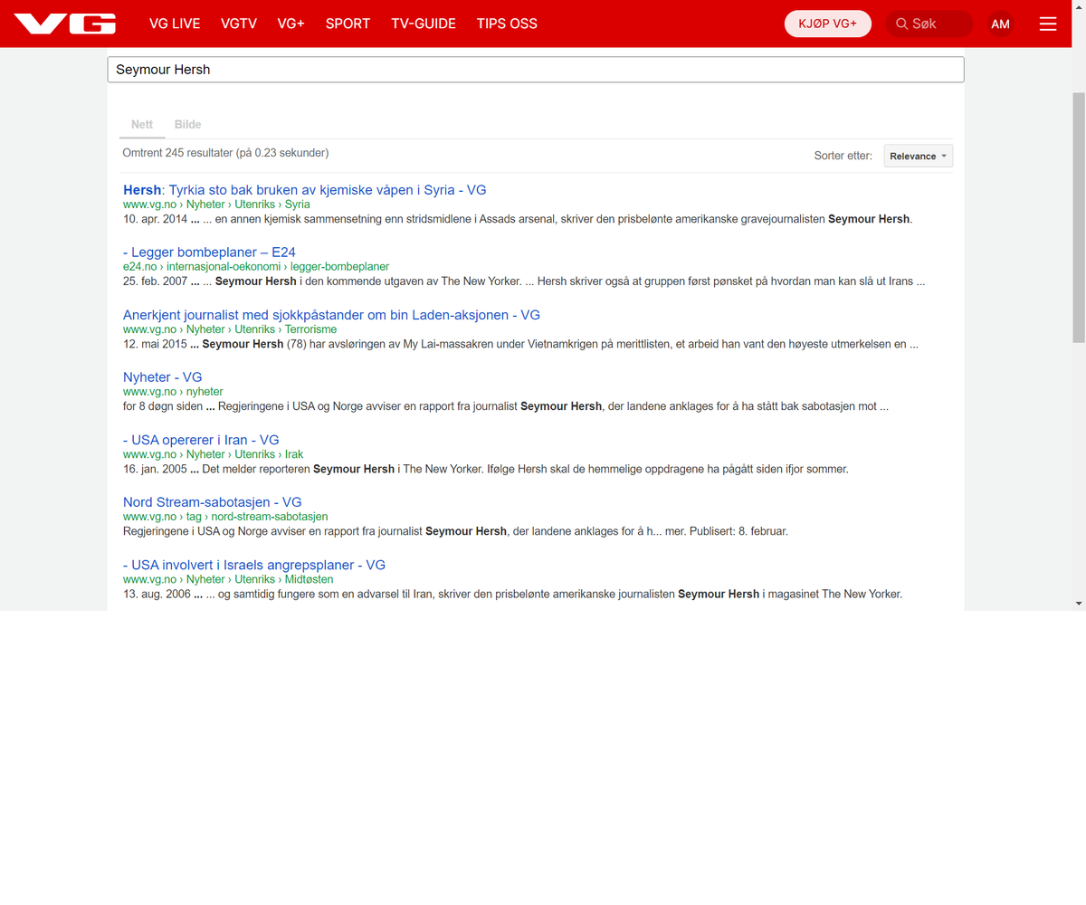Click the 'Omtrent 245 resultater' count text

click(225, 153)
